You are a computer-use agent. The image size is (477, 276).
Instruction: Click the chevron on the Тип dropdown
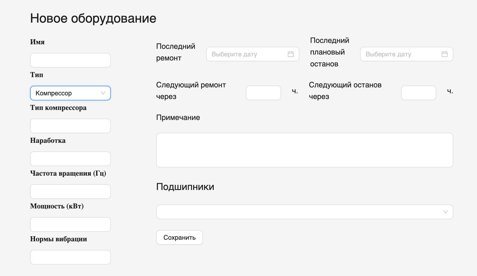(103, 93)
